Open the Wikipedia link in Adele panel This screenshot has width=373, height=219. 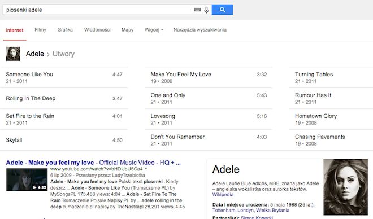click(x=223, y=195)
